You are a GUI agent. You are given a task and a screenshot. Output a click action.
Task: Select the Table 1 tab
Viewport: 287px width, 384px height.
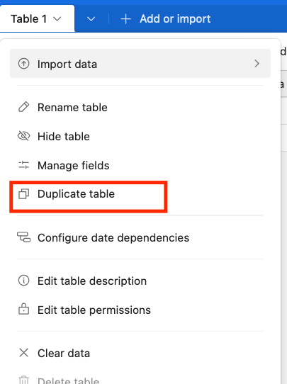click(38, 18)
